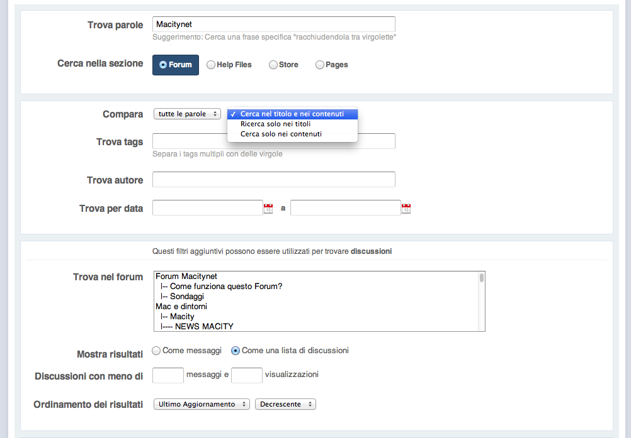Select NEWS MACITY in forum list
The width and height of the screenshot is (631, 438).
[204, 327]
